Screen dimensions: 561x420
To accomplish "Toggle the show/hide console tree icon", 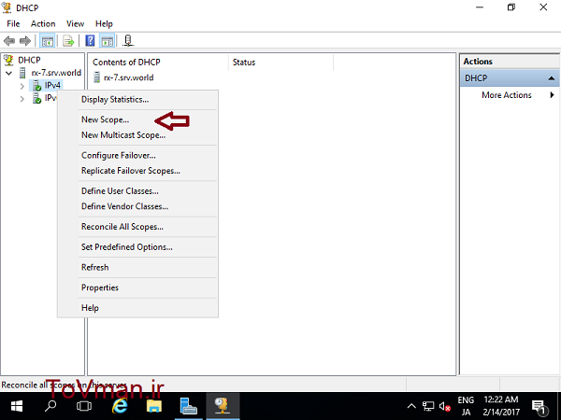I will point(48,41).
